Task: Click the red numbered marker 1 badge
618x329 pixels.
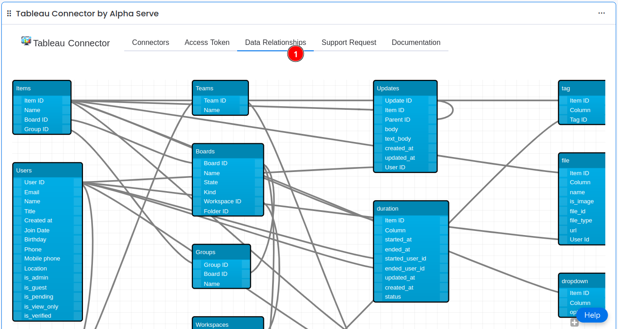Action: click(295, 54)
